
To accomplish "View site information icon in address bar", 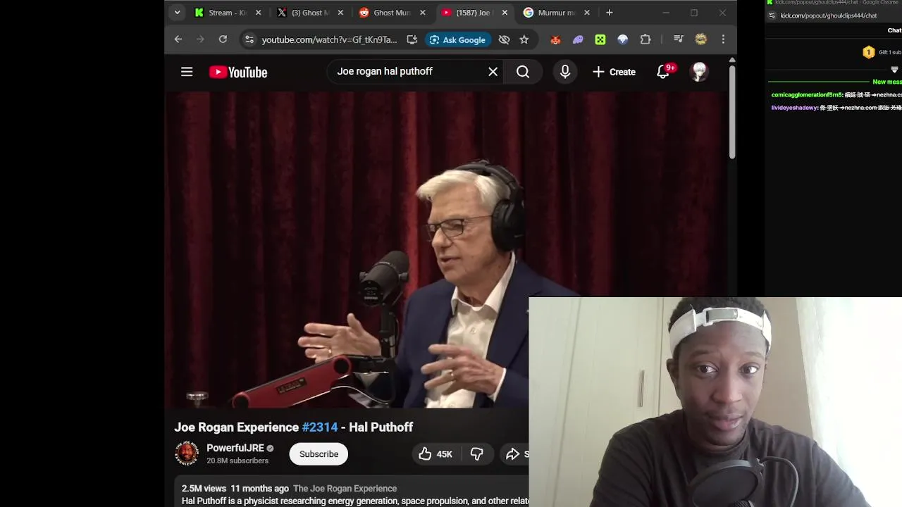I will [x=249, y=39].
